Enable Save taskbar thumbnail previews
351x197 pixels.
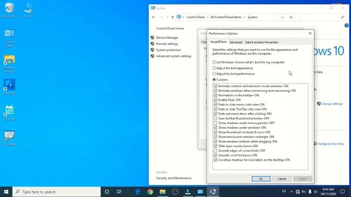(216, 118)
